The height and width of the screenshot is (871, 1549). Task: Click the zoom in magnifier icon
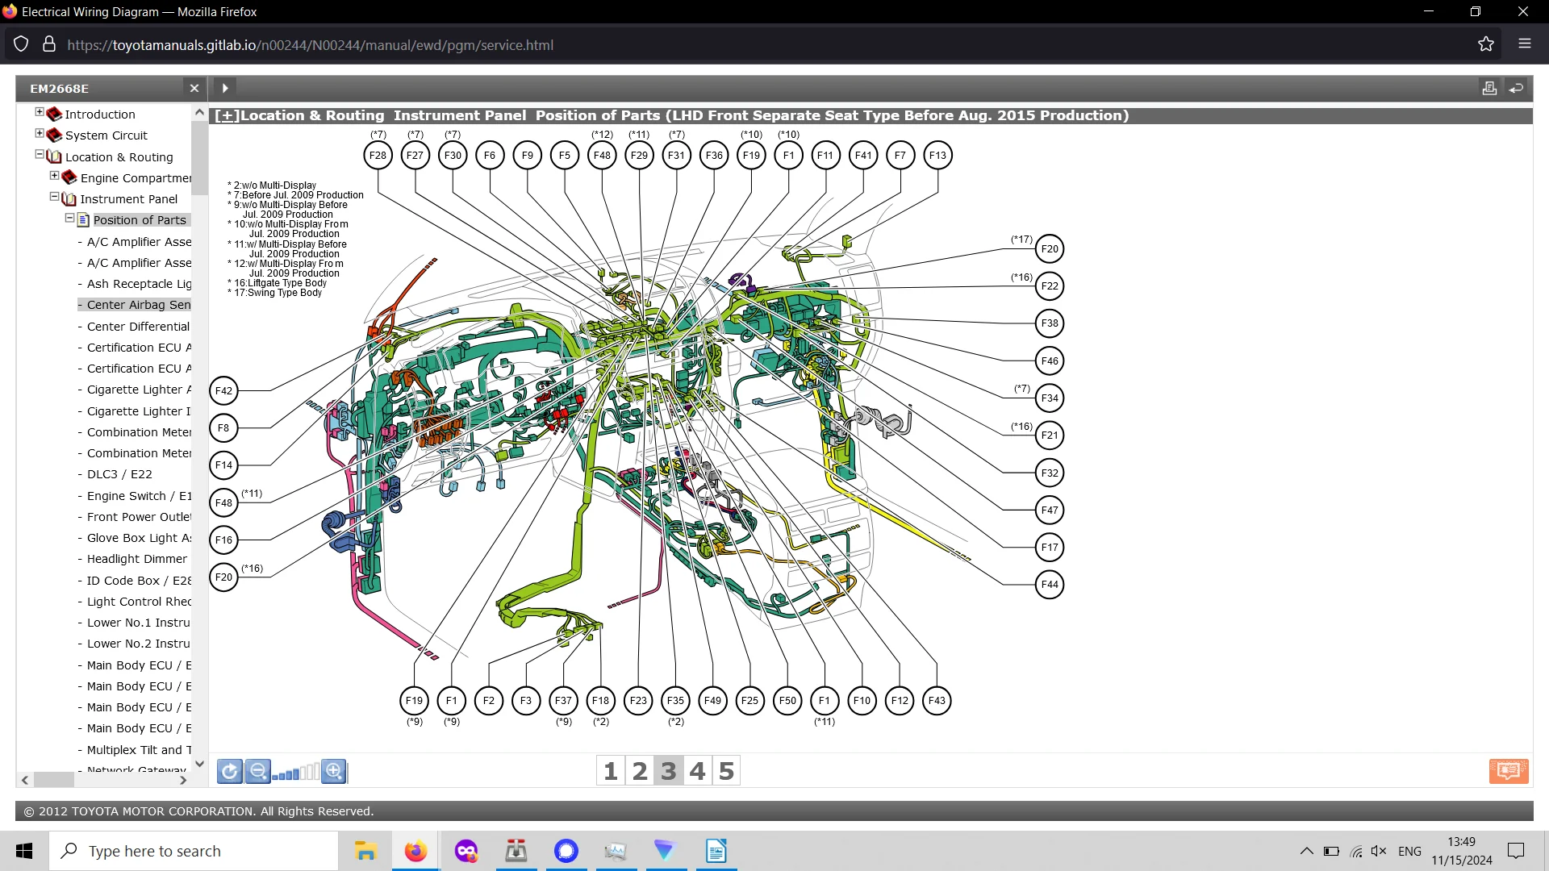pyautogui.click(x=333, y=771)
